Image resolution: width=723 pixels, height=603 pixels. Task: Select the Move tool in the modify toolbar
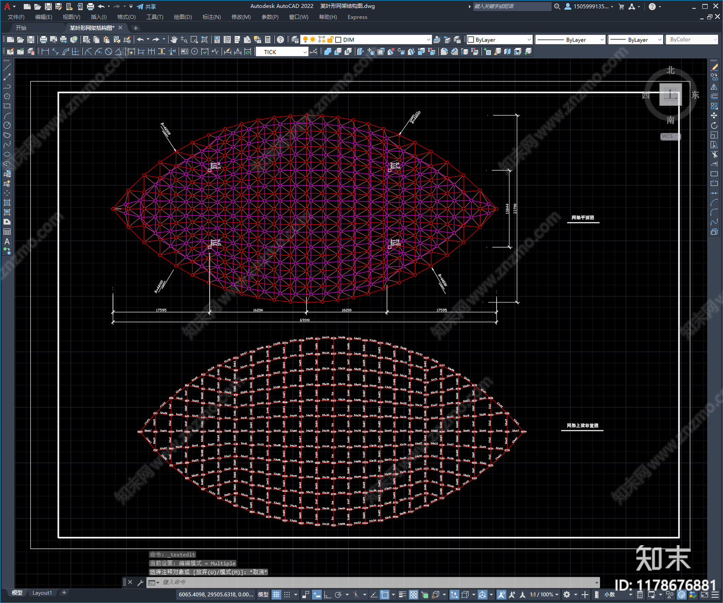click(x=714, y=116)
